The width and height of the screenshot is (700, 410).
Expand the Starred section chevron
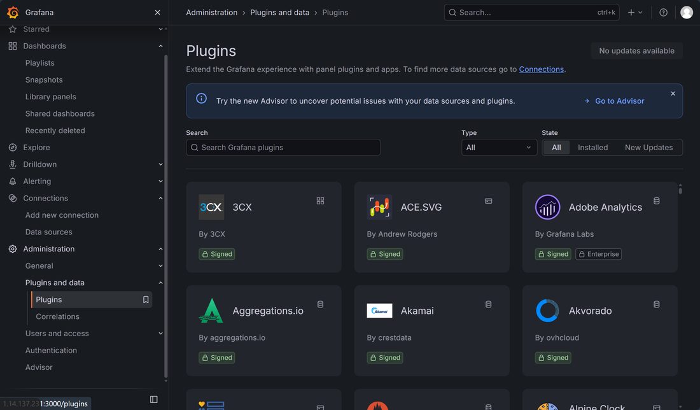160,29
